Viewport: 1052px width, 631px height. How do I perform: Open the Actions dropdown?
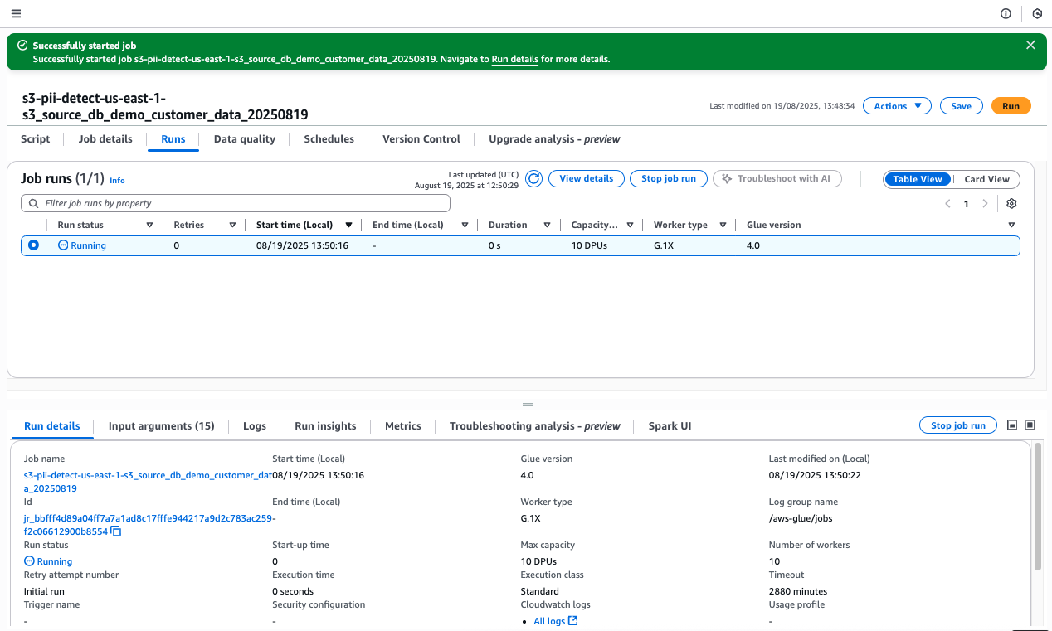pos(897,106)
